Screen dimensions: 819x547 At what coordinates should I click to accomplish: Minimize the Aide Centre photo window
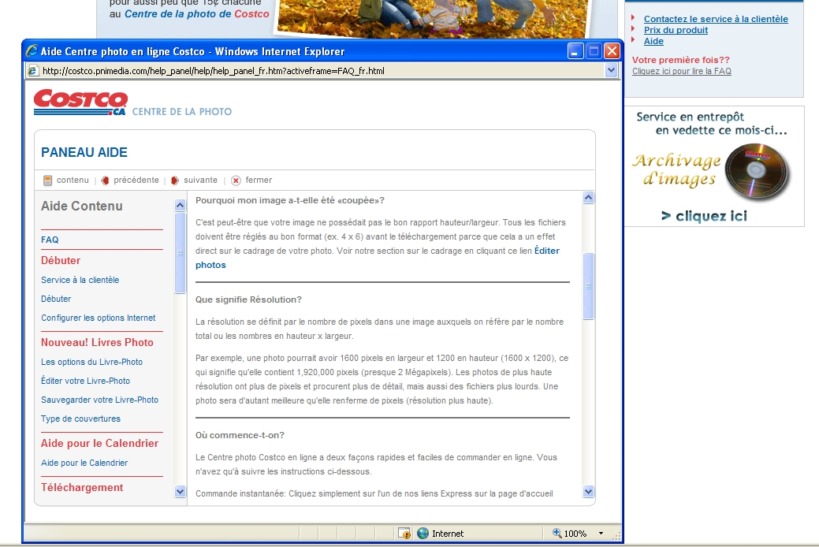pyautogui.click(x=575, y=51)
